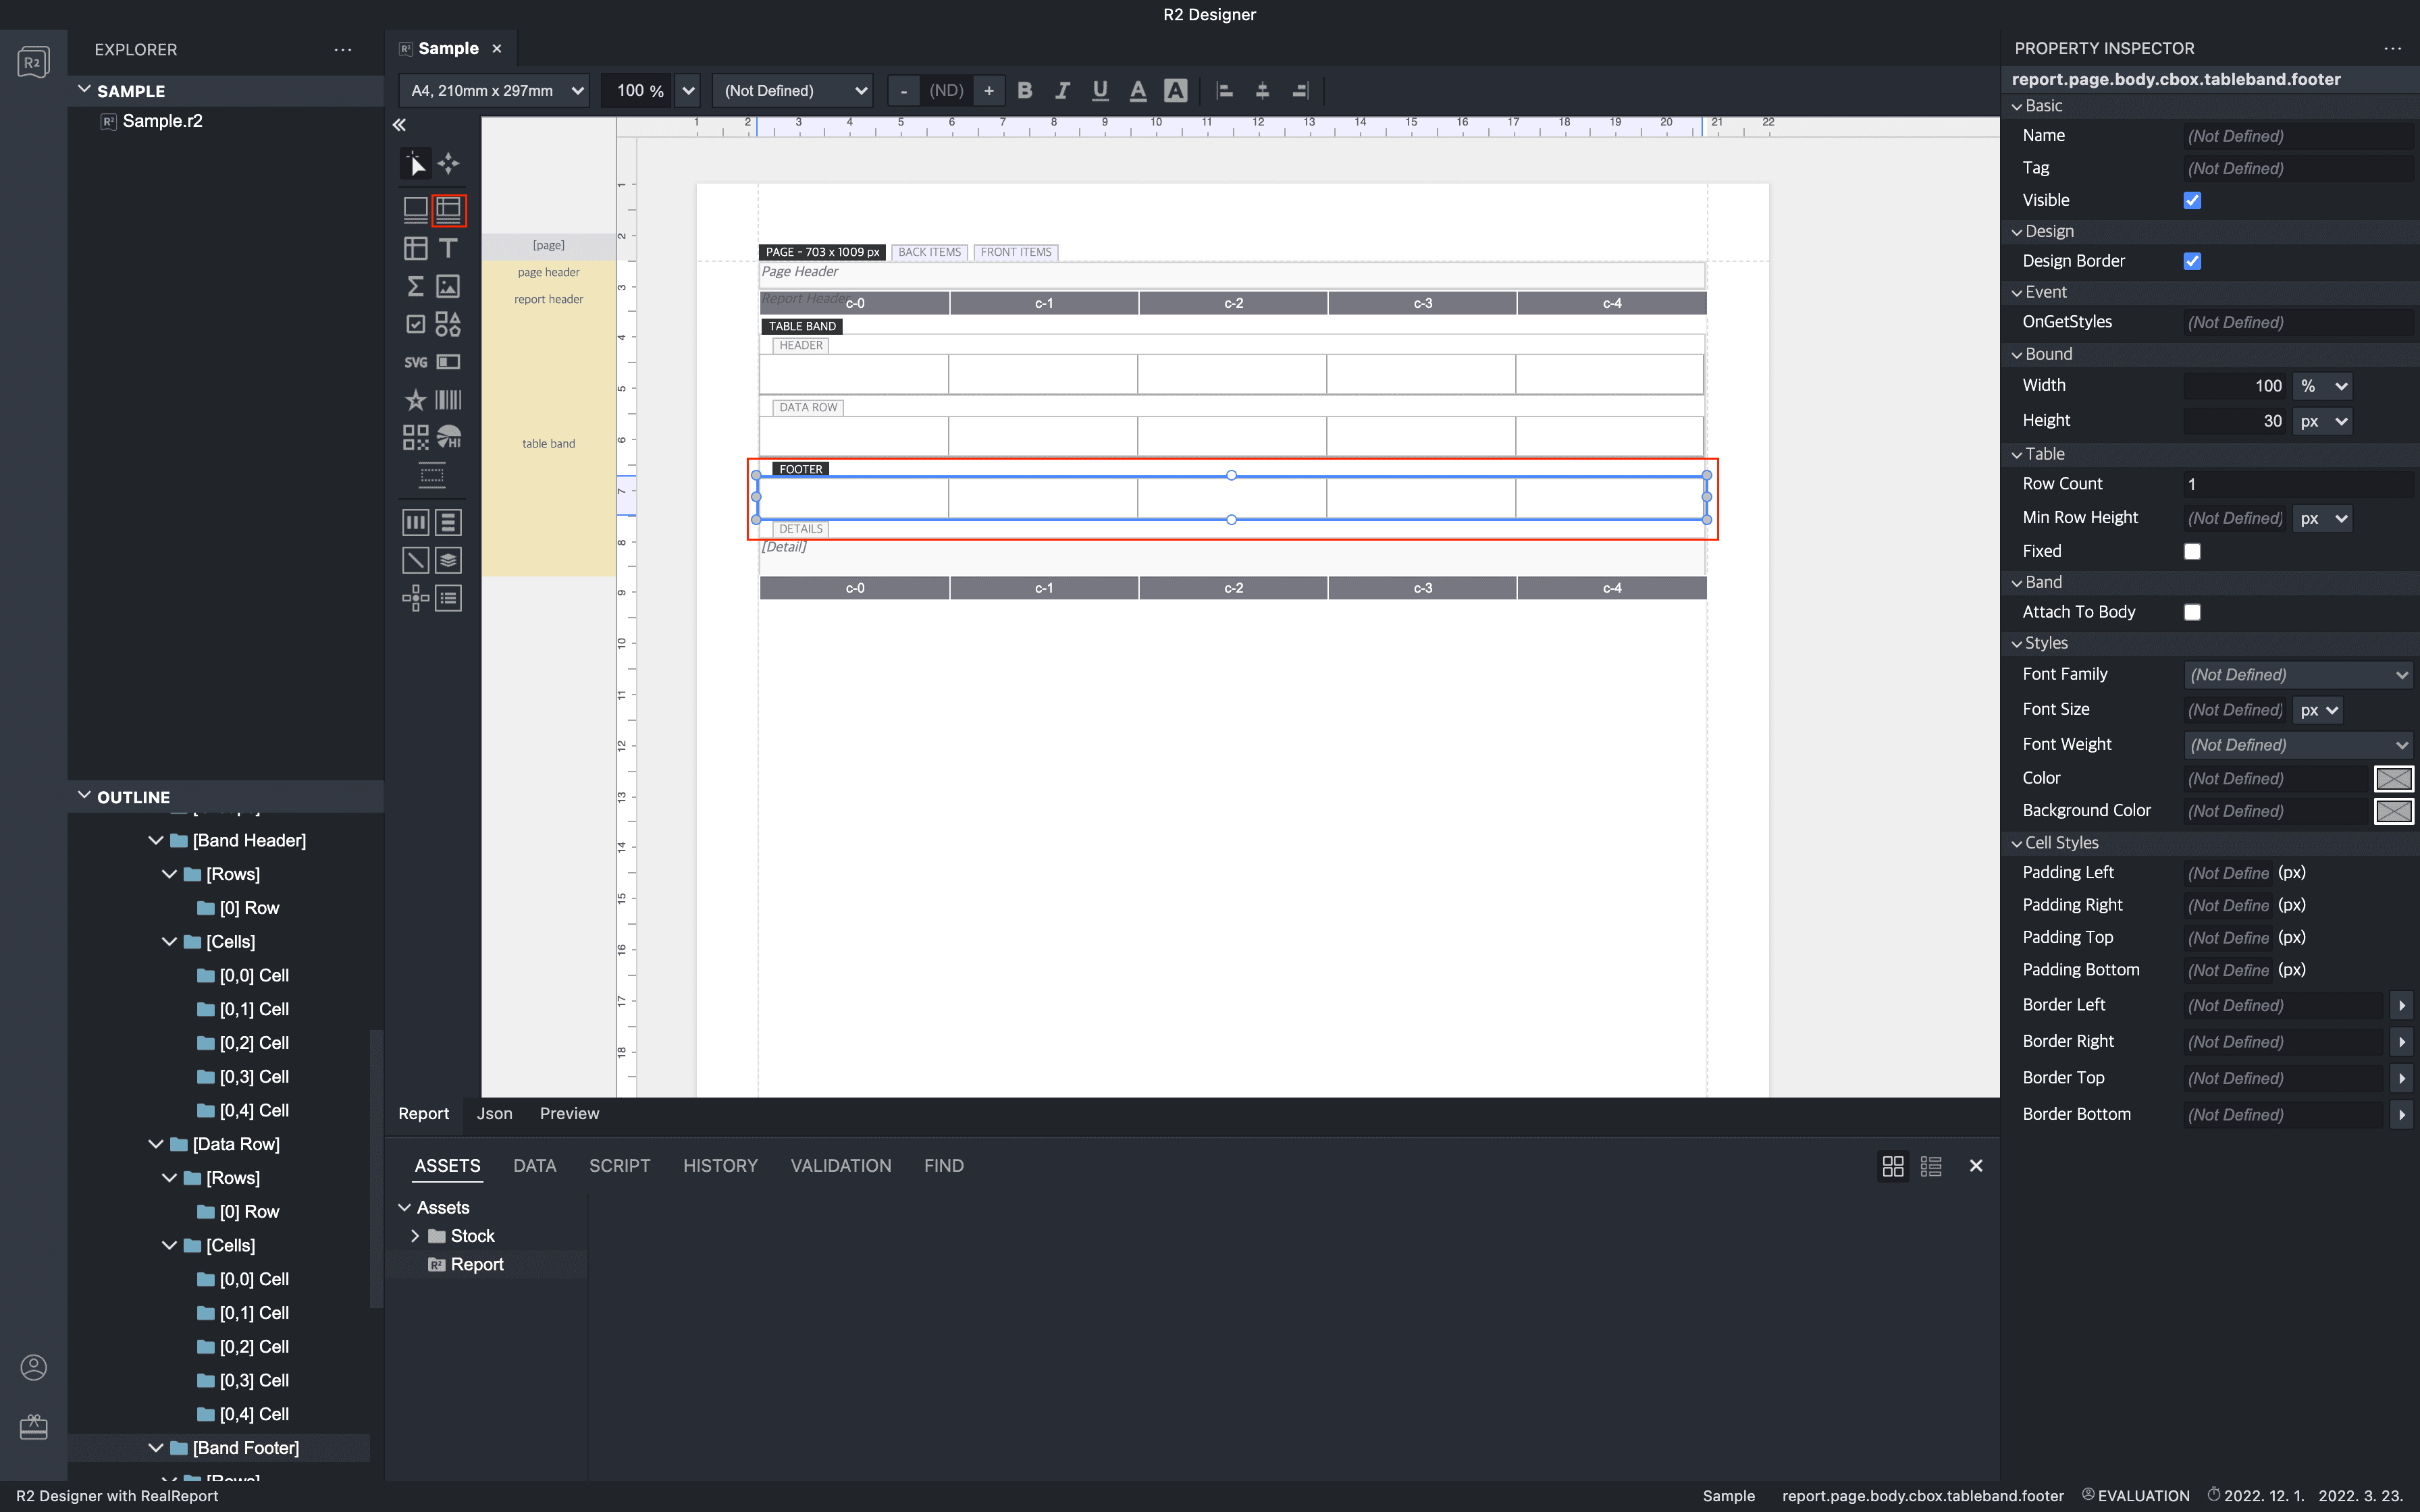This screenshot has height=1512, width=2420.
Task: Open the SCRIPT panel tab
Action: (x=620, y=1166)
